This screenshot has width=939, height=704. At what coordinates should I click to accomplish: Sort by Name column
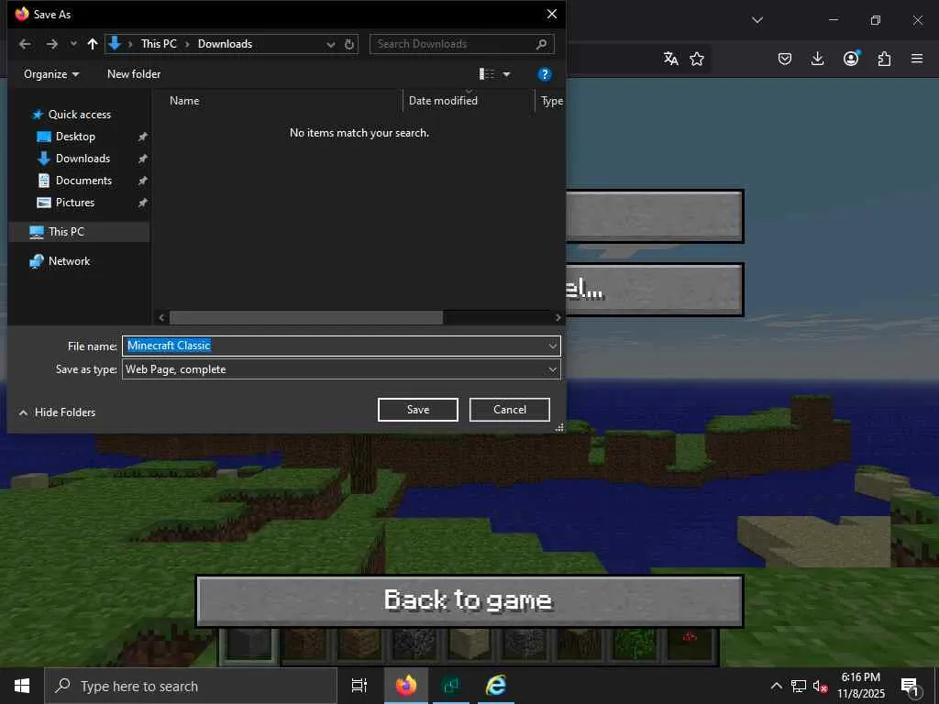(x=183, y=101)
